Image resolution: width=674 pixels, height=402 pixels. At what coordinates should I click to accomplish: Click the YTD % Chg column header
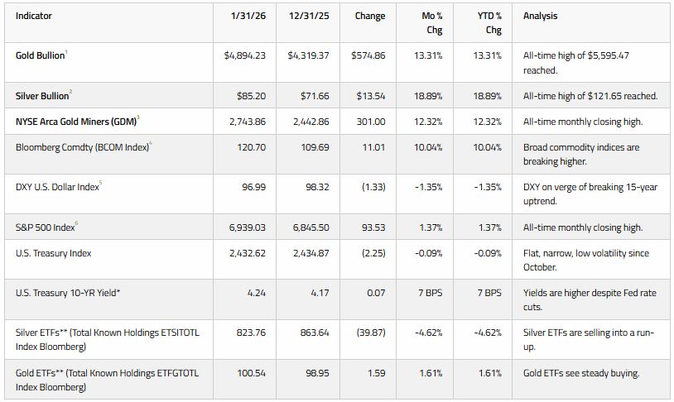(x=489, y=23)
